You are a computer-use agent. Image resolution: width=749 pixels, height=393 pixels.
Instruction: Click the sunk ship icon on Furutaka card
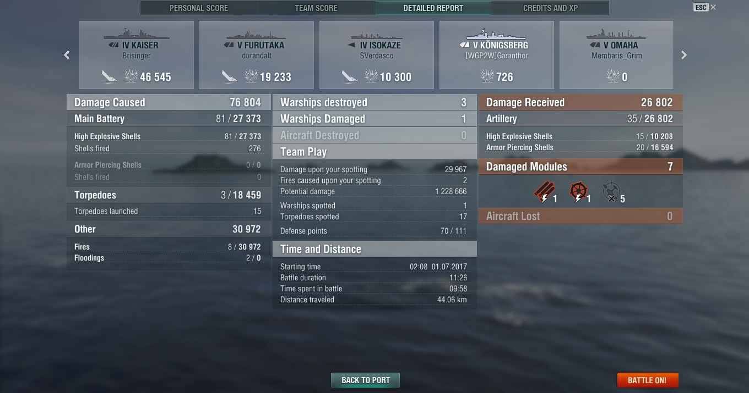pos(229,76)
